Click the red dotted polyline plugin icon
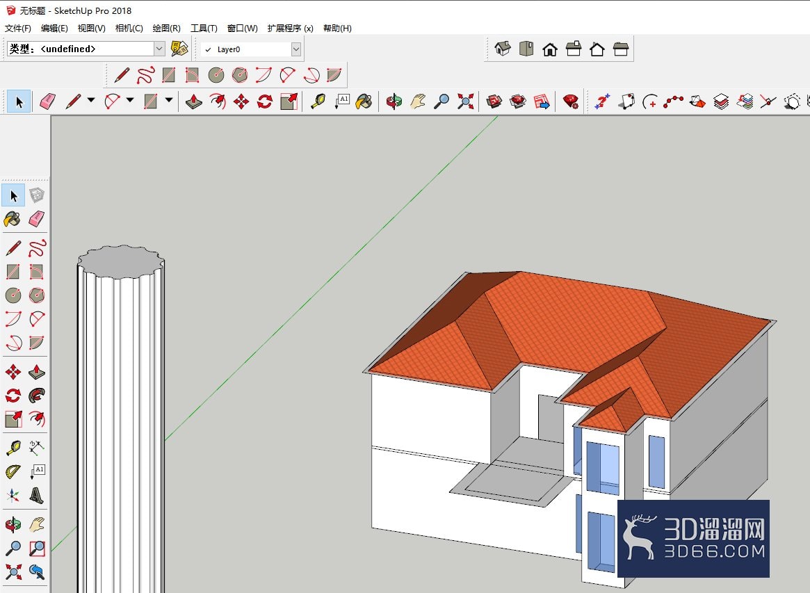This screenshot has width=810, height=593. (x=673, y=101)
